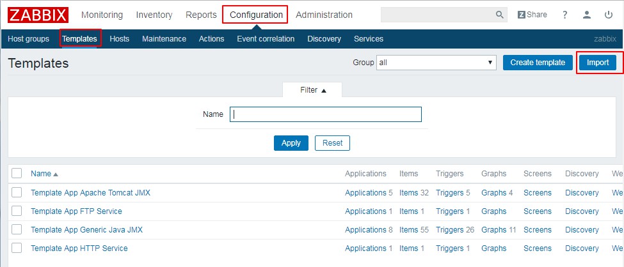The height and width of the screenshot is (267, 624).
Task: Switch to the Hosts tab
Action: (x=119, y=39)
